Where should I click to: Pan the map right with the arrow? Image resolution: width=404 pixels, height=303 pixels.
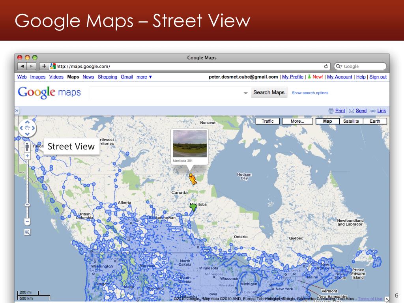pos(33,128)
